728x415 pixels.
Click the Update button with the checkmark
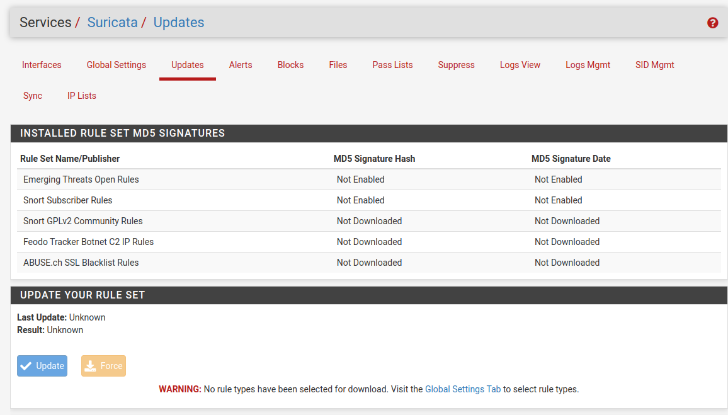coord(42,366)
